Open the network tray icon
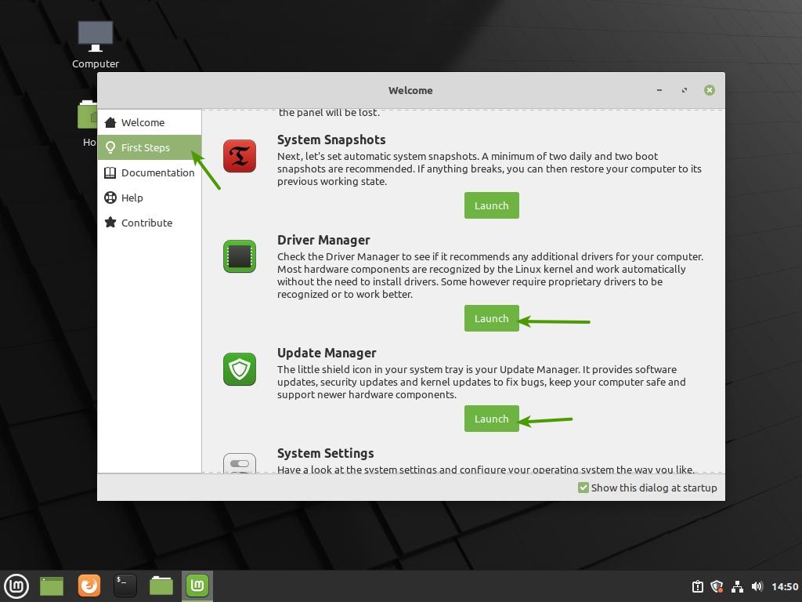The image size is (802, 602). [x=737, y=586]
